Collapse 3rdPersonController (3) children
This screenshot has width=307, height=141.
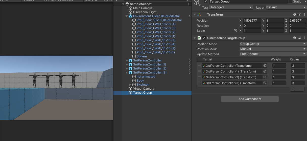127,73
